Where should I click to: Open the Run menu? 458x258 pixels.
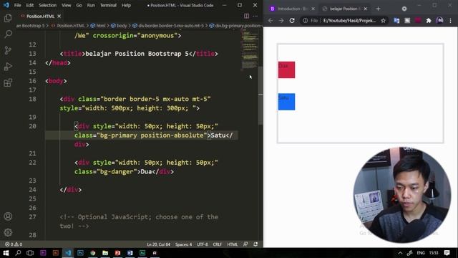[x=91, y=5]
